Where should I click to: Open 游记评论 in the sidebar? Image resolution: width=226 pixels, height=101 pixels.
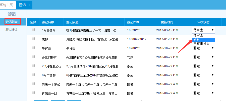pyautogui.click(x=12, y=29)
